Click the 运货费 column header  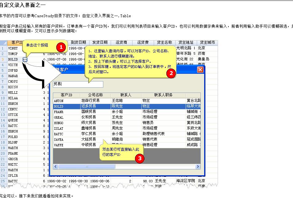143,43
